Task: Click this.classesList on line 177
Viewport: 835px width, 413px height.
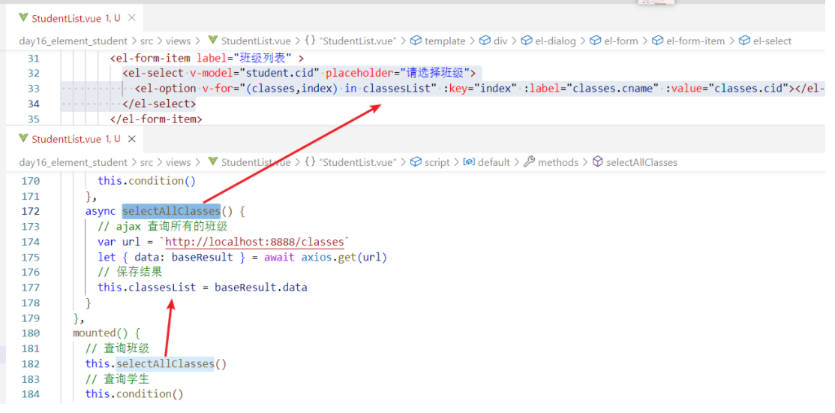Action: click(147, 288)
